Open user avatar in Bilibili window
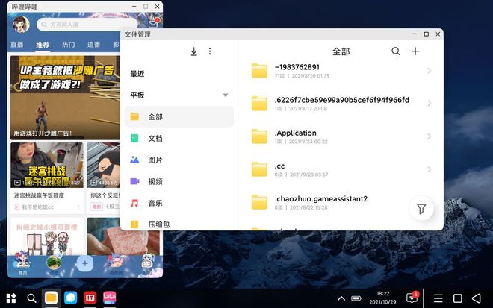The height and width of the screenshot is (308, 493). (x=21, y=24)
